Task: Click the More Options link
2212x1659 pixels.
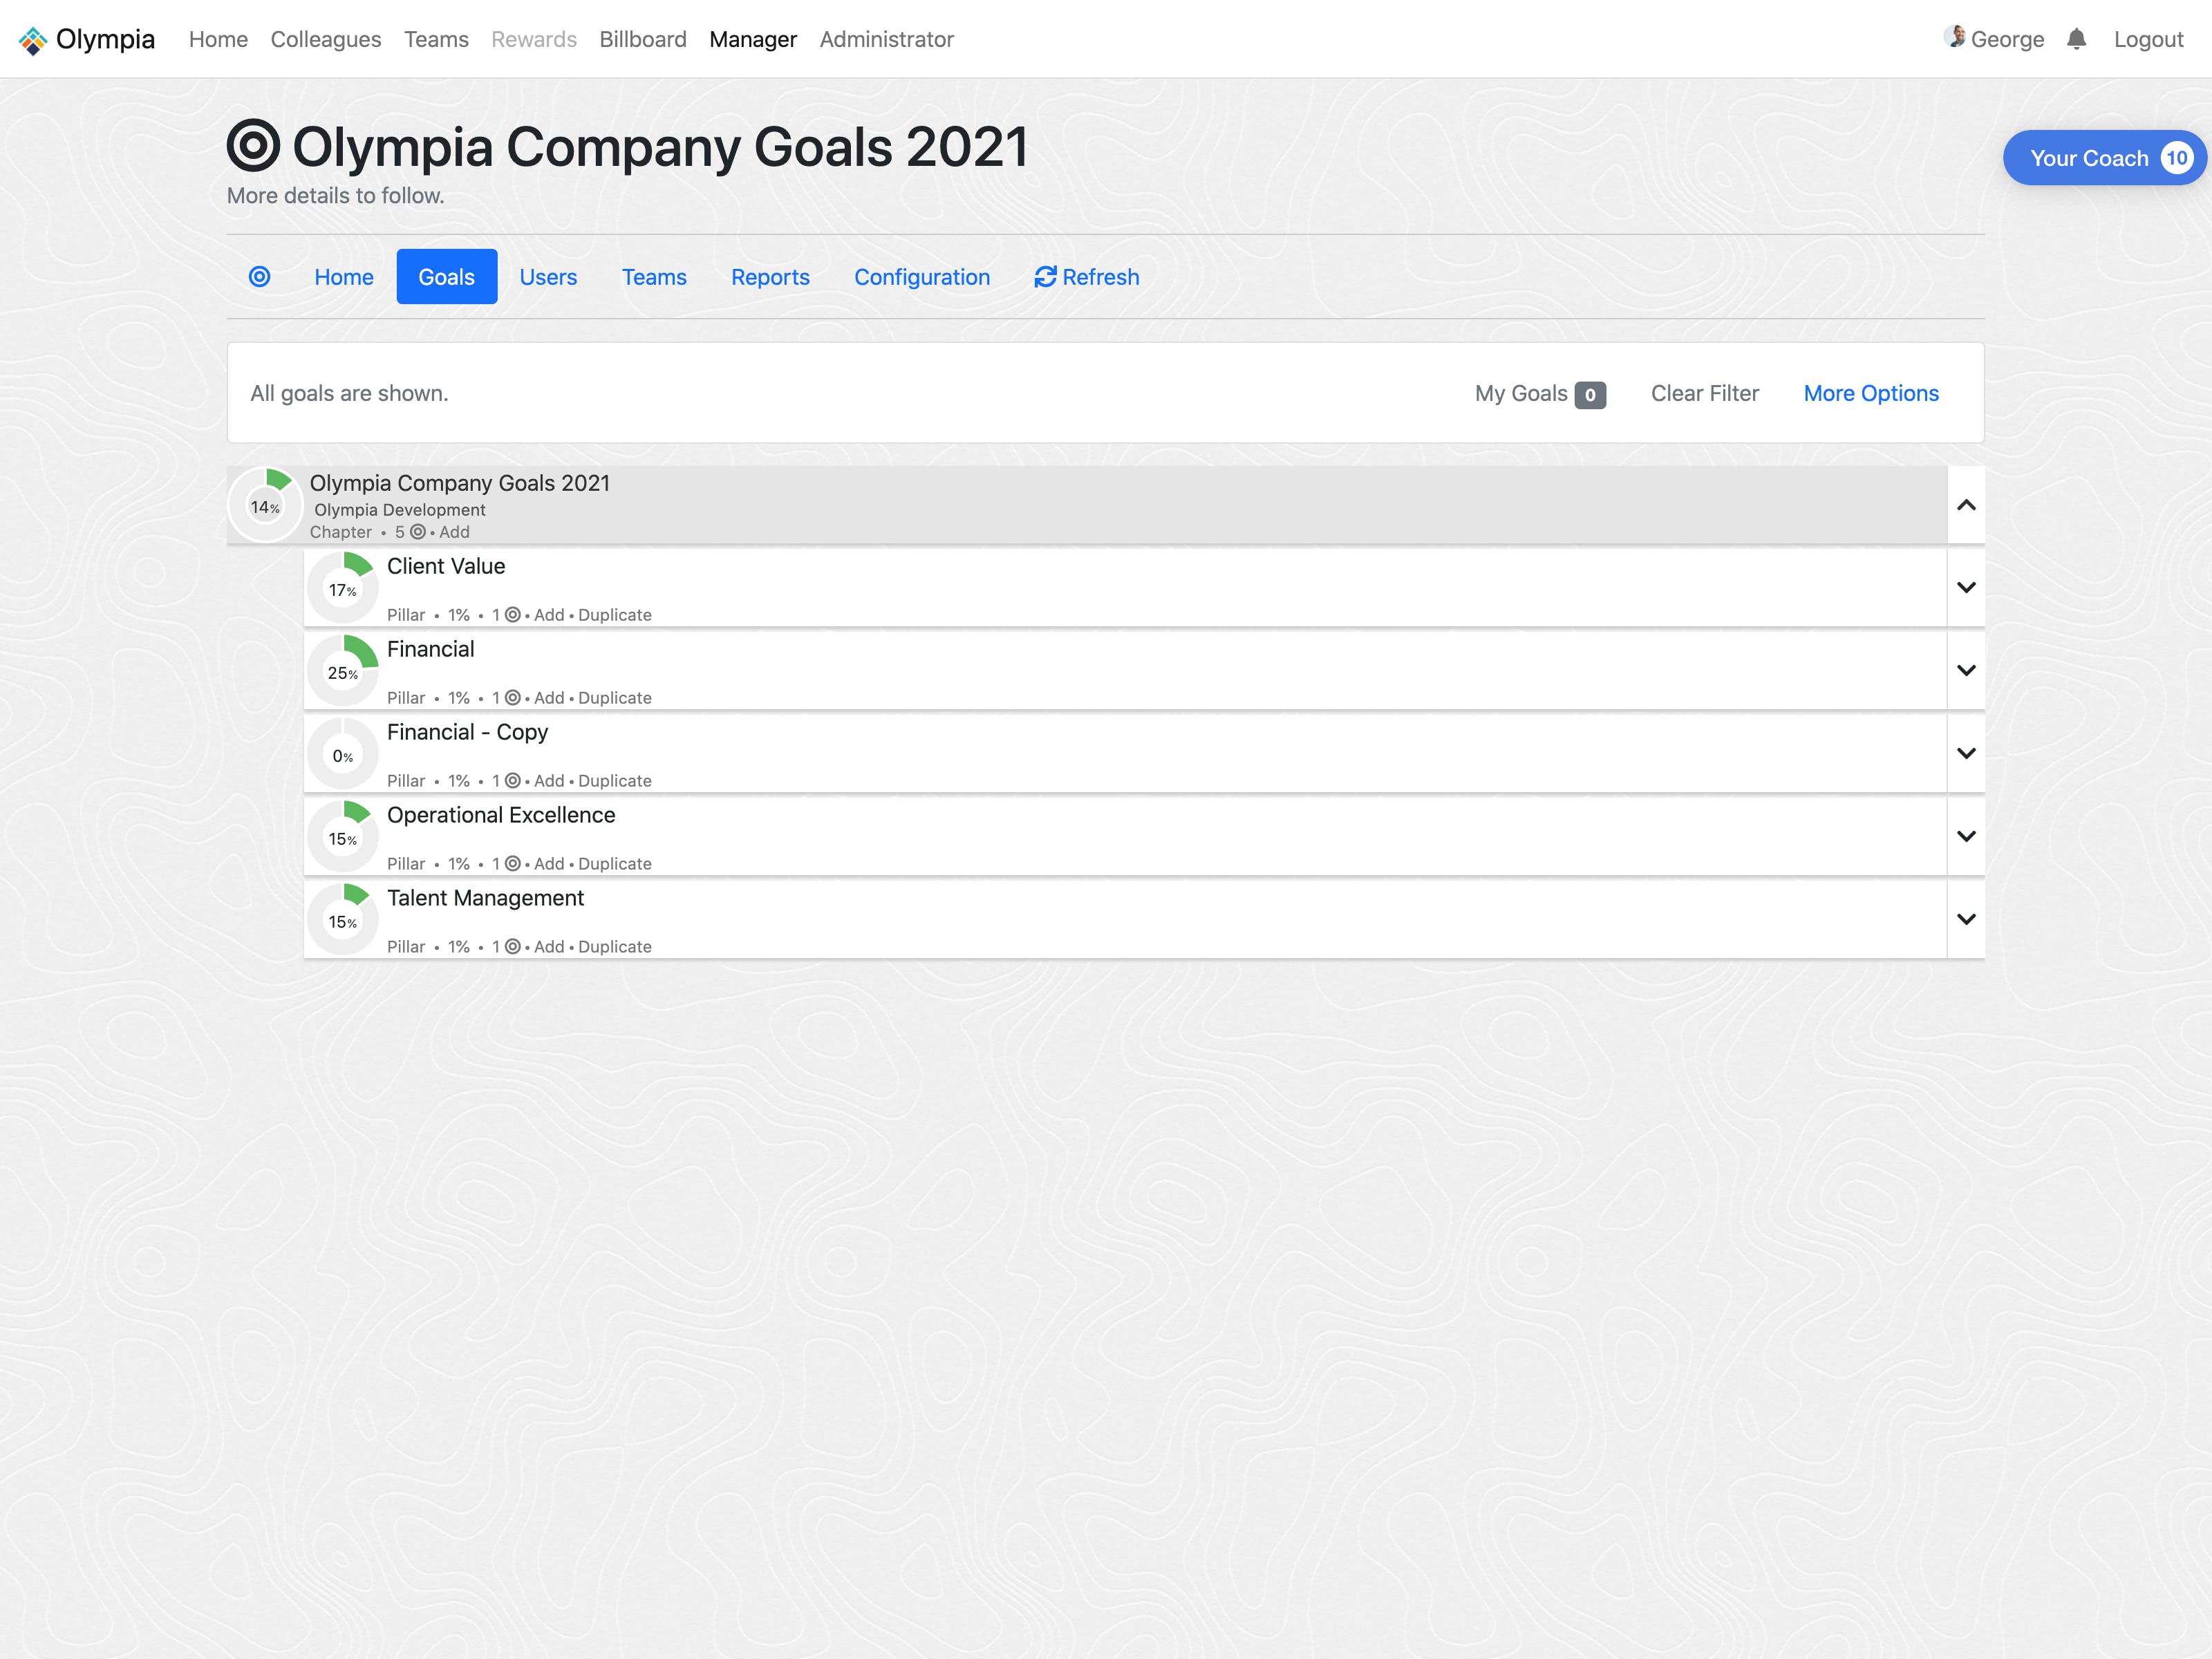Action: 1870,393
